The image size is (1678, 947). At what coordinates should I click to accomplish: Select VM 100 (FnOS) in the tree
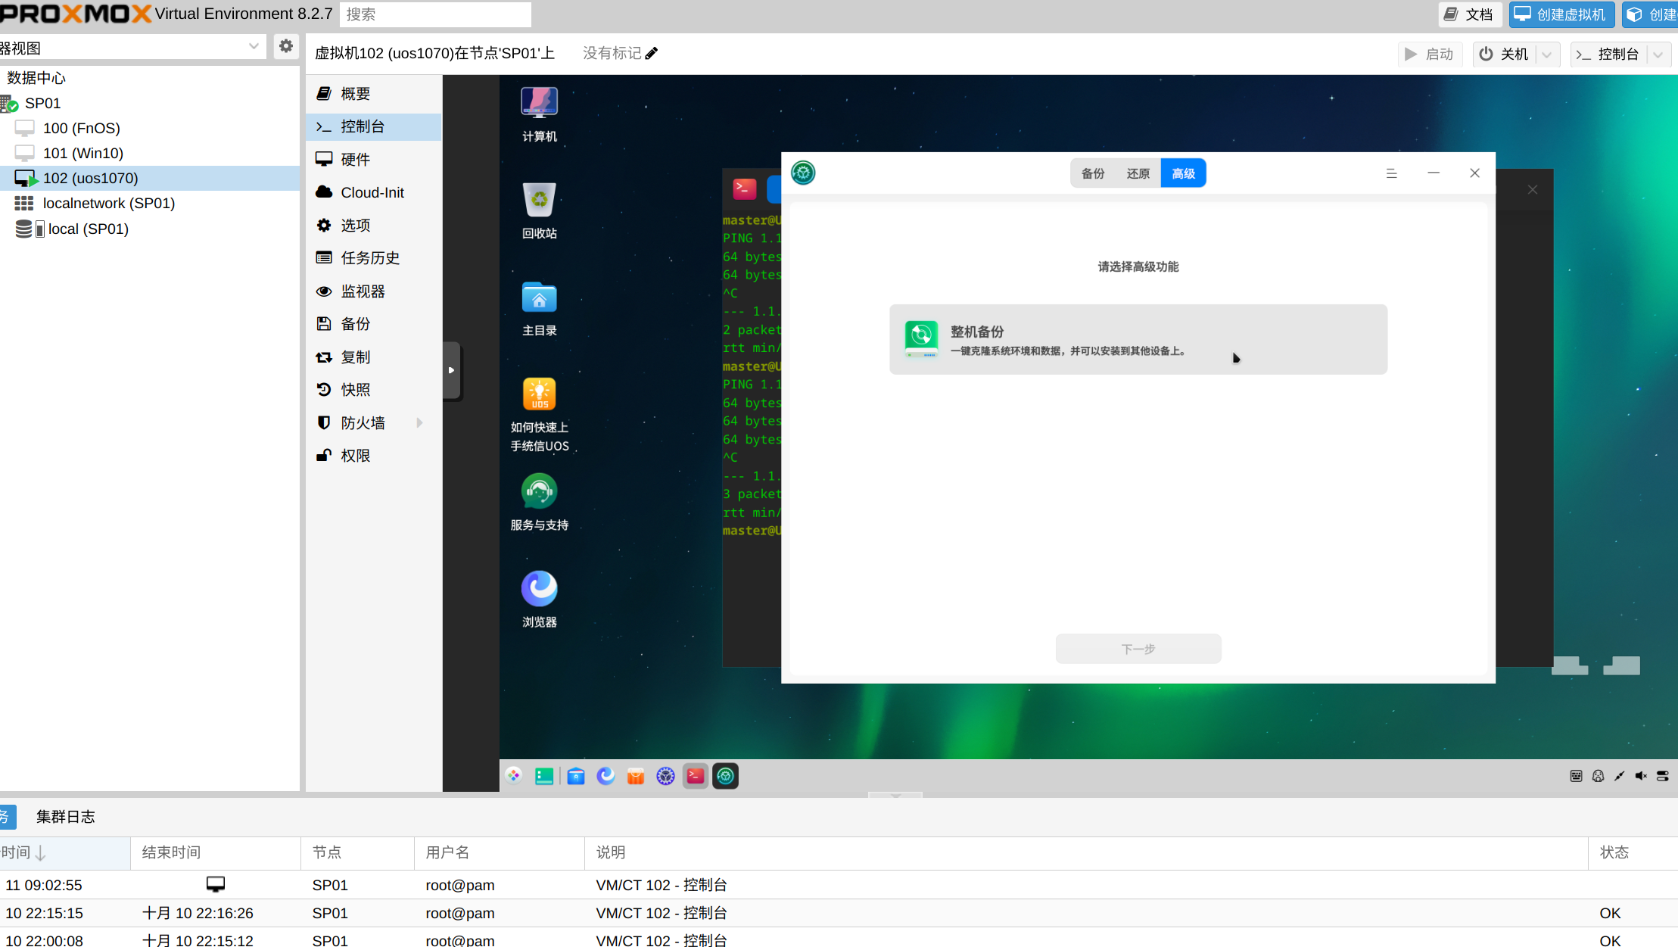click(x=150, y=128)
